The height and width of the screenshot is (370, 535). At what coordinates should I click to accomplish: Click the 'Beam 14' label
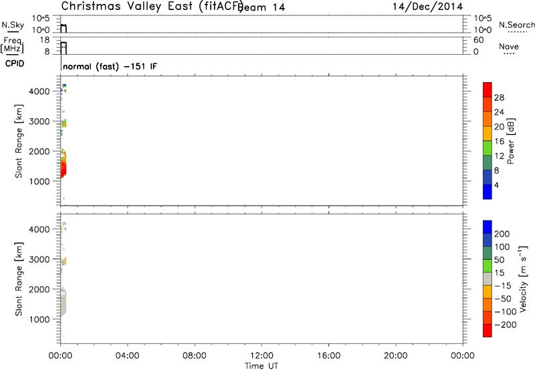pyautogui.click(x=262, y=7)
